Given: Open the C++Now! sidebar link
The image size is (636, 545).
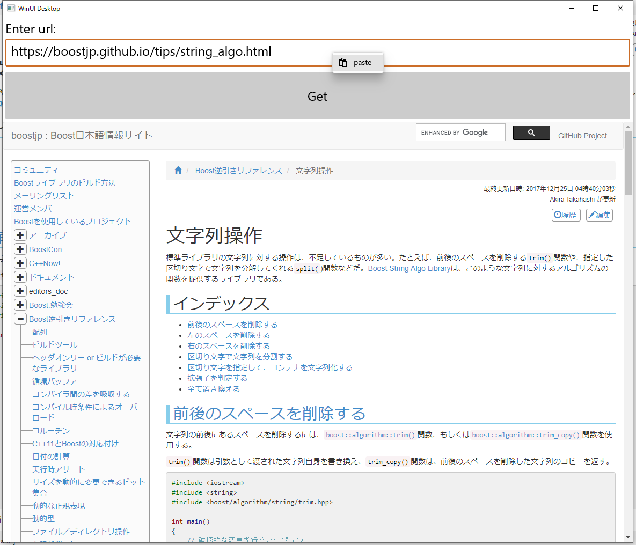Looking at the screenshot, I should pos(45,263).
